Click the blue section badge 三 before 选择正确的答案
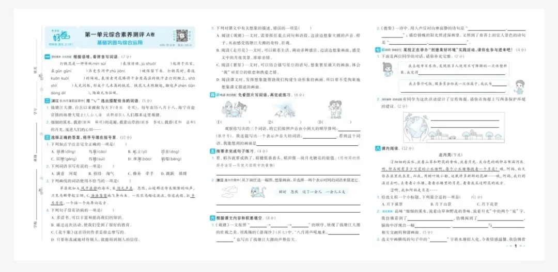558x272 pixels. [47, 137]
